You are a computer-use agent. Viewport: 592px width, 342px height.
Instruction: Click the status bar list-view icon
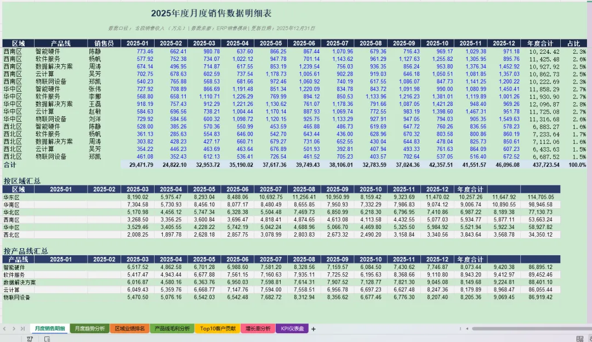[47, 339]
